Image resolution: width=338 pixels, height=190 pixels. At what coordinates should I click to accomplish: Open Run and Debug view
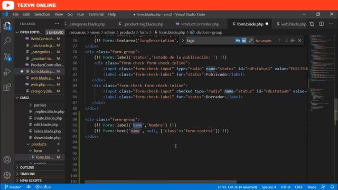point(7,72)
